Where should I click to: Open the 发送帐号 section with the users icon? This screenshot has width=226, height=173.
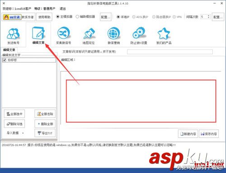click(x=13, y=36)
